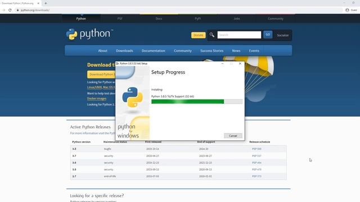Select the Community tab in the top meta bar
Viewport: 360px width, 202px height.
click(x=276, y=19)
